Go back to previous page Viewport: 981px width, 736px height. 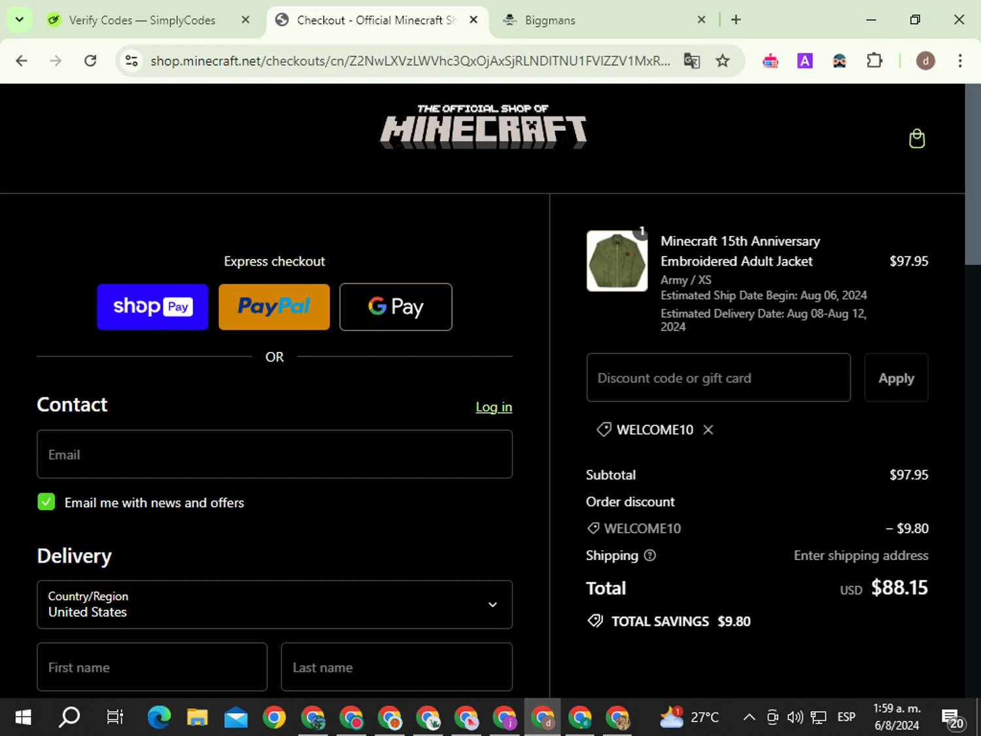22,61
